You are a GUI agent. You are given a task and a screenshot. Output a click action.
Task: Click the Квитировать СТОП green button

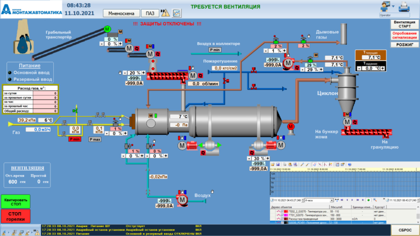click(16, 202)
